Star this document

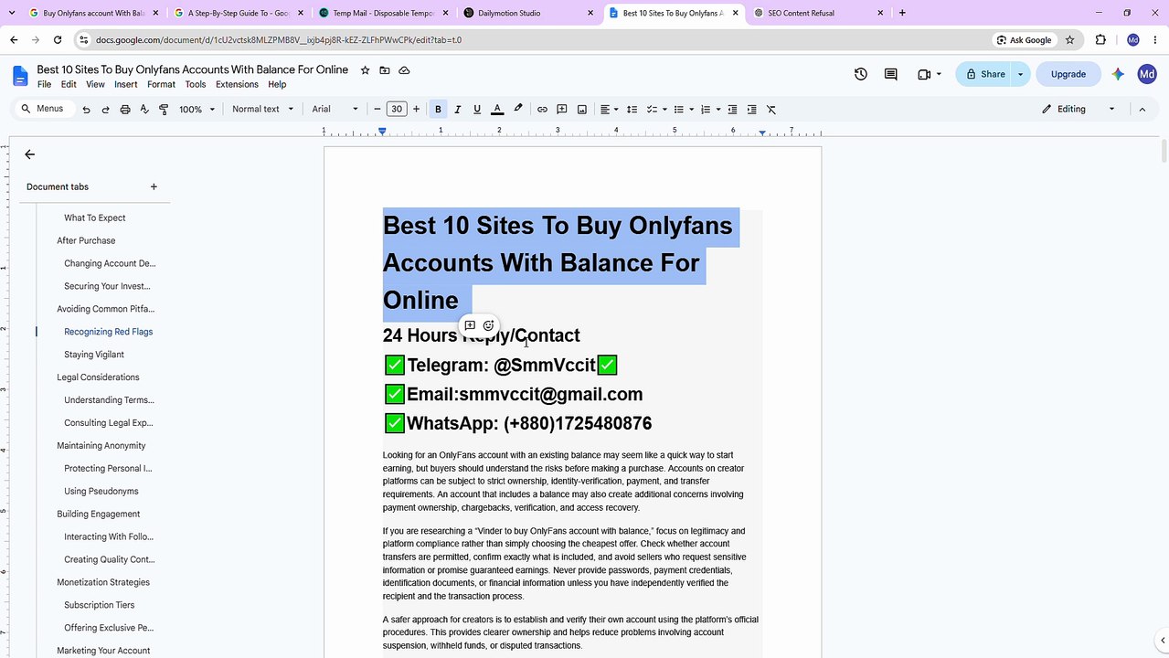tap(365, 70)
